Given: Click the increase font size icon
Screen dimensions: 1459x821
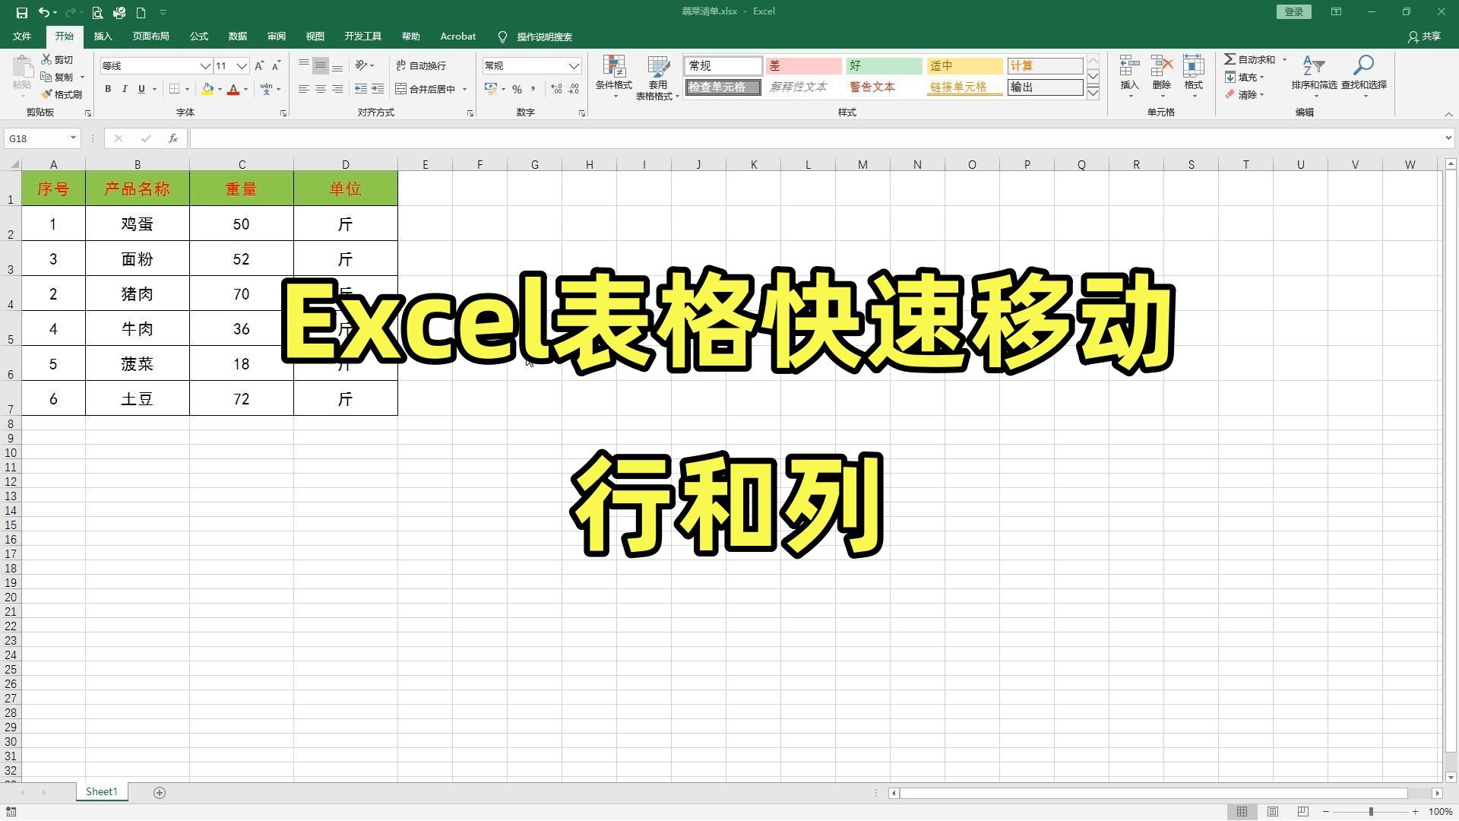Looking at the screenshot, I should pyautogui.click(x=259, y=66).
